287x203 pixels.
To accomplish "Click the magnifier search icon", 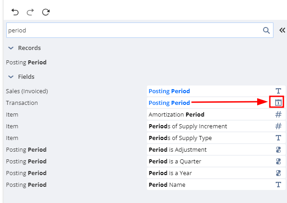I will click(x=266, y=31).
